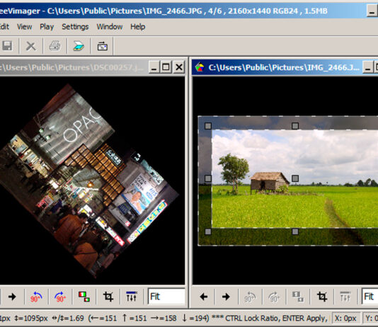The height and width of the screenshot is (327, 378).
Task: Click the resize icon in DSC00257 window
Action: click(84, 297)
